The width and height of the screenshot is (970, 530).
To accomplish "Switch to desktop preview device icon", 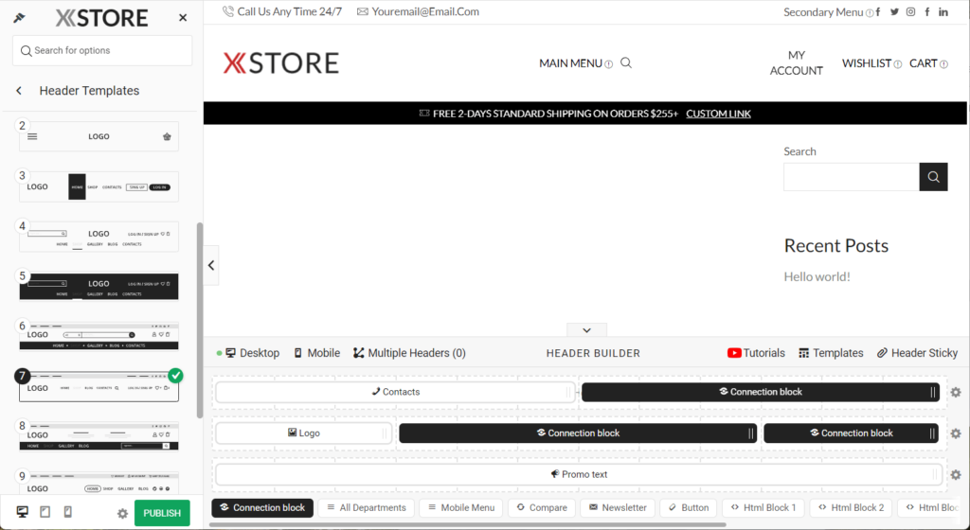I will 23,512.
